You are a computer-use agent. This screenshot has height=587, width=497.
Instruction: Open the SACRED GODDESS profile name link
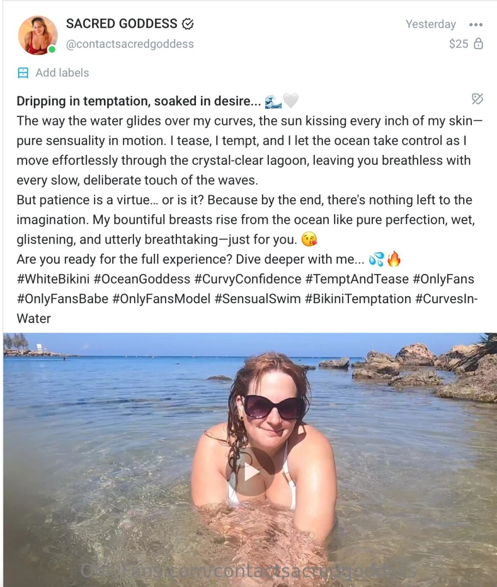pos(121,24)
